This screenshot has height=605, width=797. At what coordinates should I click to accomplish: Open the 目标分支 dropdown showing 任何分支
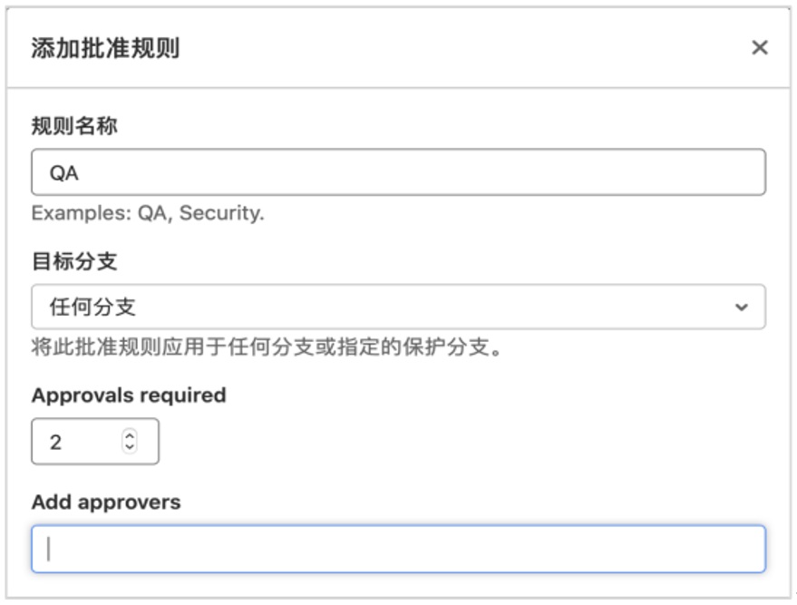pyautogui.click(x=399, y=307)
